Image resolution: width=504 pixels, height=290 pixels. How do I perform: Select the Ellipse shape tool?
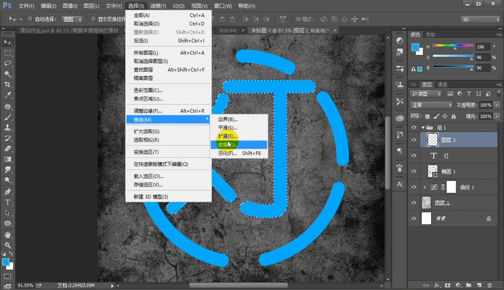click(8, 223)
